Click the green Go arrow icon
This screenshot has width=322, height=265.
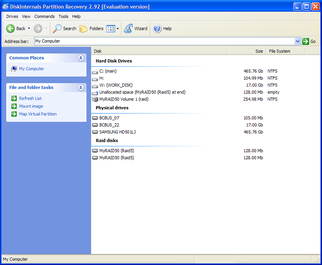[x=305, y=41]
